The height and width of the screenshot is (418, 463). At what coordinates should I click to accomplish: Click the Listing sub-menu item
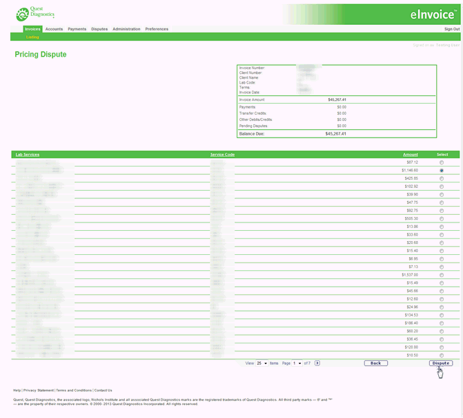click(32, 37)
